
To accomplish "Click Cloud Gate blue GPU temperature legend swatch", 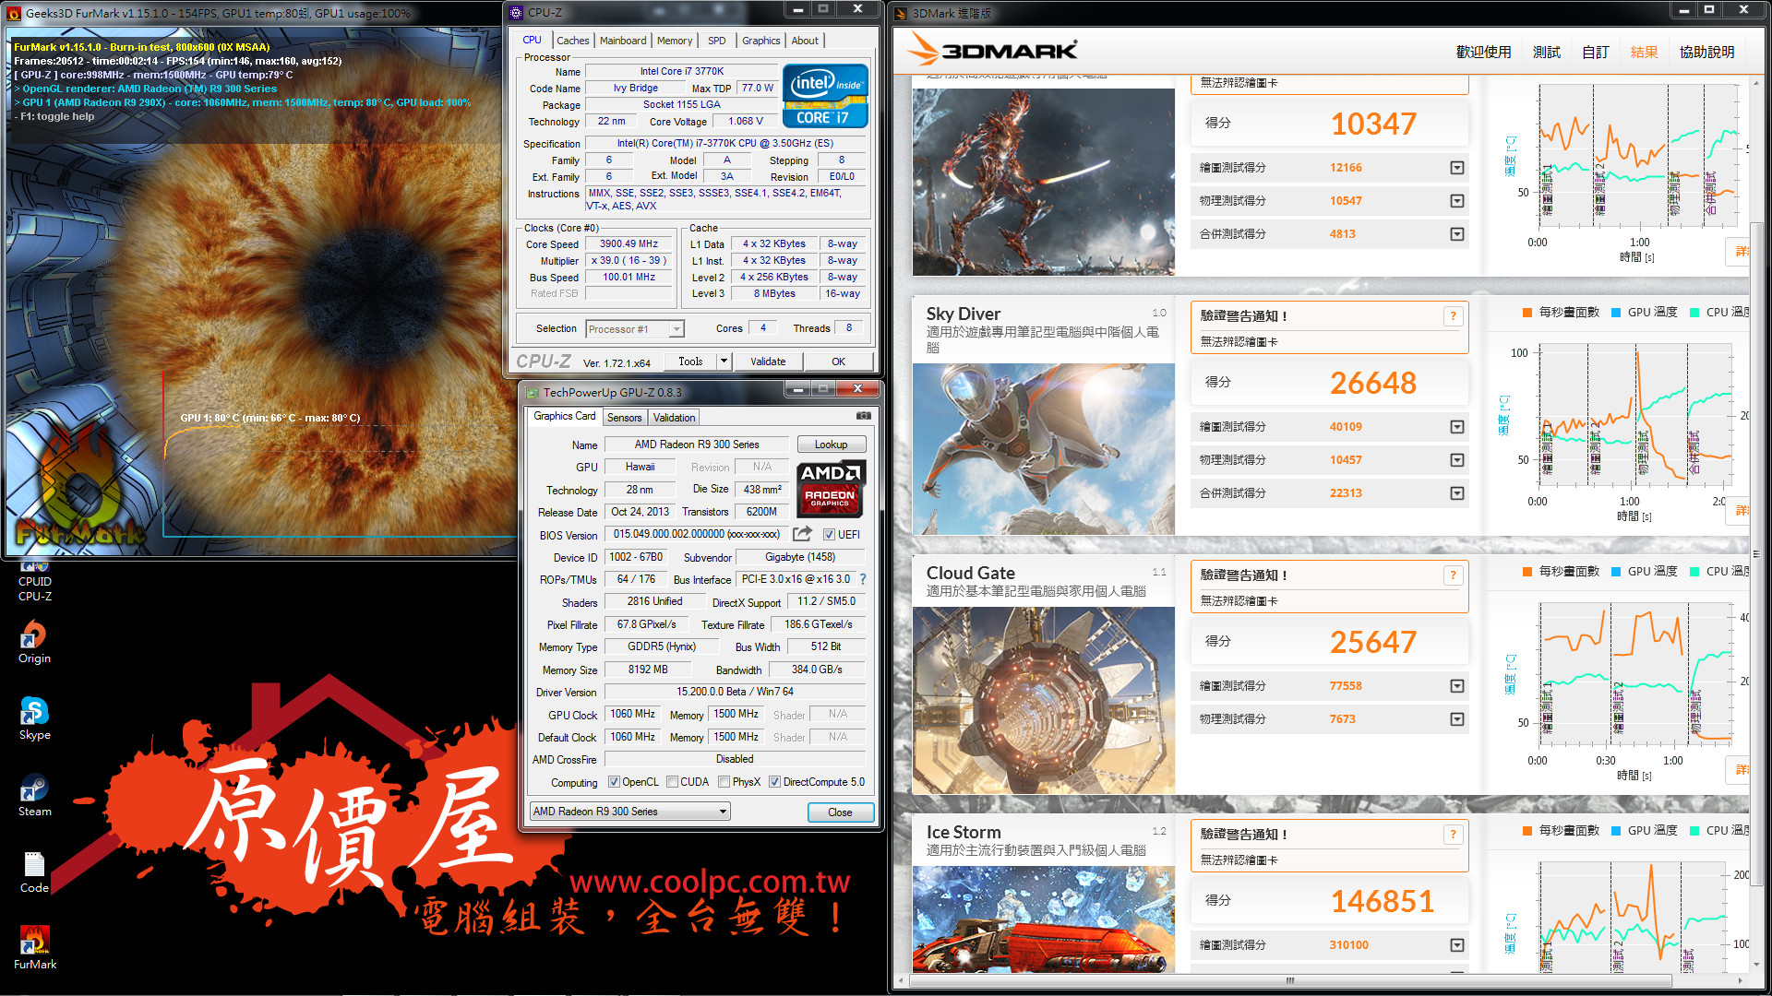I will [x=1616, y=572].
